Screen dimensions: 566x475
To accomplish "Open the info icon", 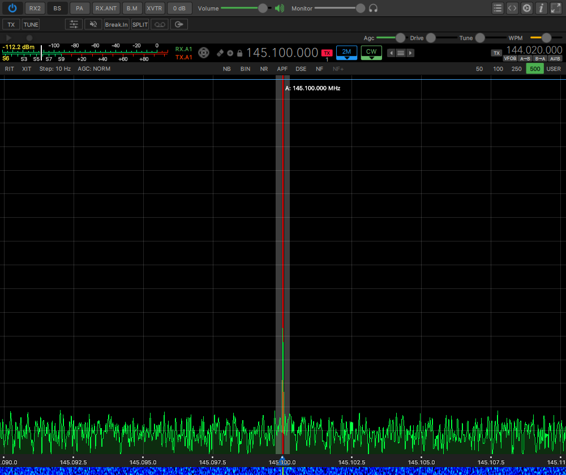I will coord(541,8).
